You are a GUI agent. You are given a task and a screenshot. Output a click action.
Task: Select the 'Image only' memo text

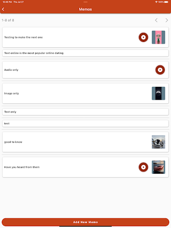[12, 94]
